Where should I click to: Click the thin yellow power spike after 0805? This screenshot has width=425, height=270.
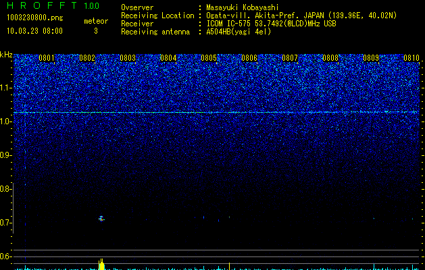(230, 266)
